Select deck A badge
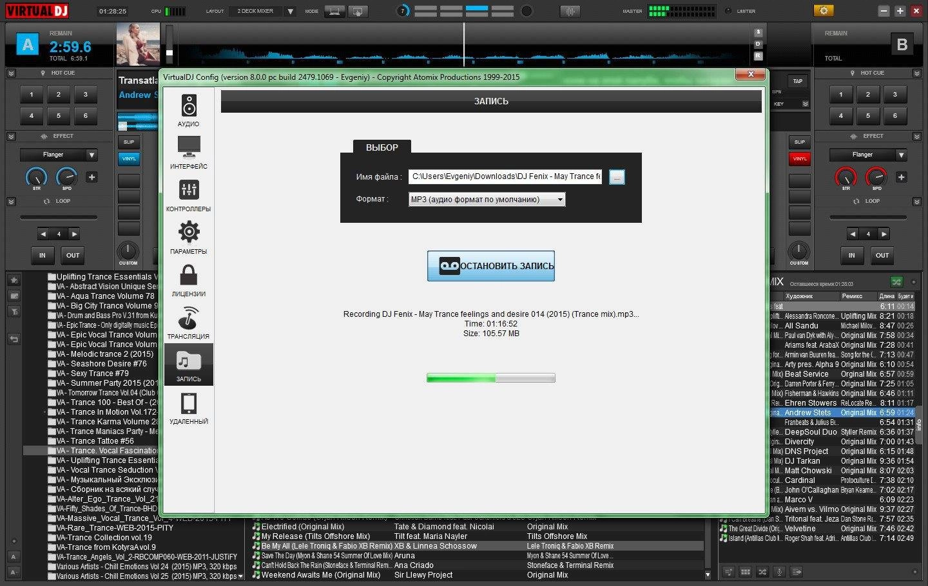Screen dimensions: 928x586 pos(28,45)
